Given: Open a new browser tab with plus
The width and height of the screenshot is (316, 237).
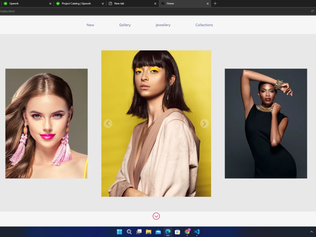Looking at the screenshot, I should (215, 3).
